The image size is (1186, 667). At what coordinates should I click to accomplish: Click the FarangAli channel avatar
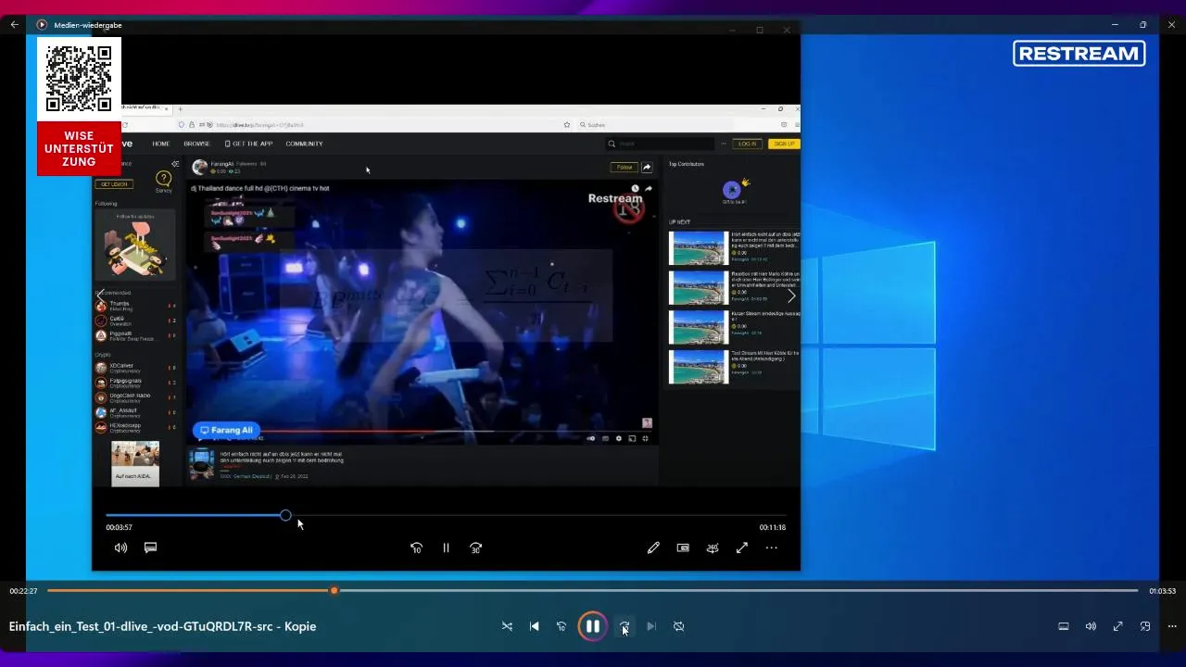[199, 167]
